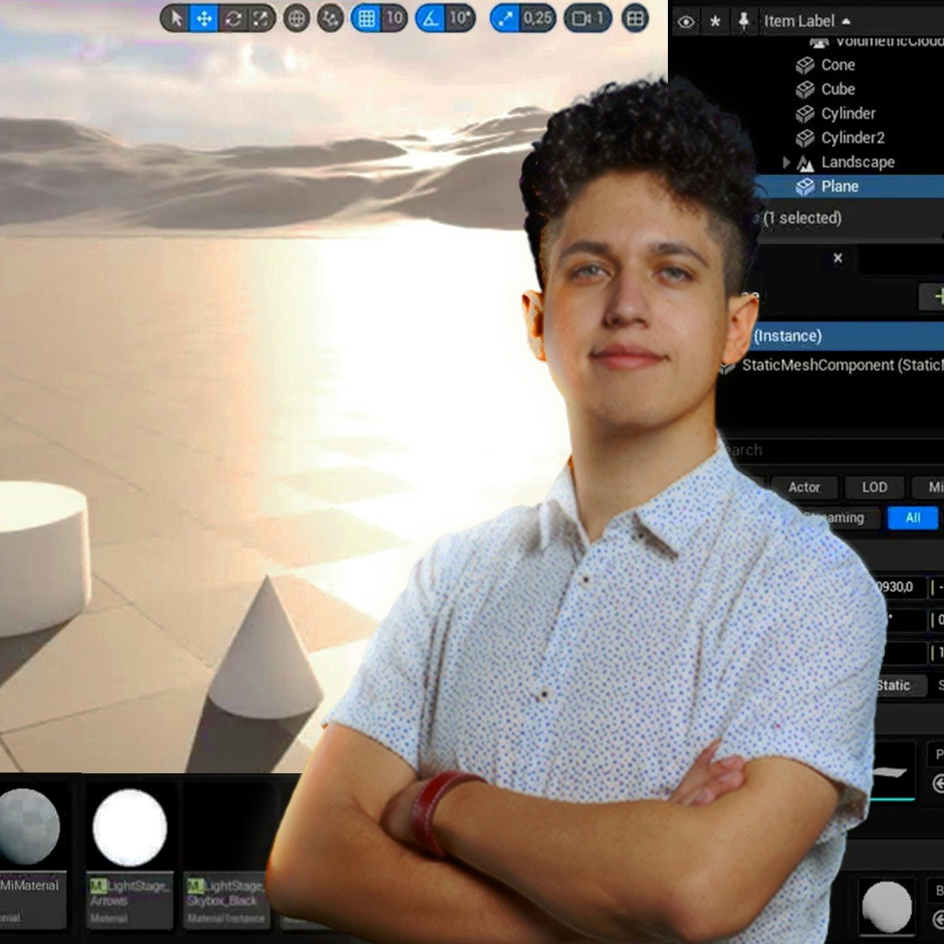Screen dimensions: 944x944
Task: Activate the Translate move gizmo tool
Action: point(204,18)
